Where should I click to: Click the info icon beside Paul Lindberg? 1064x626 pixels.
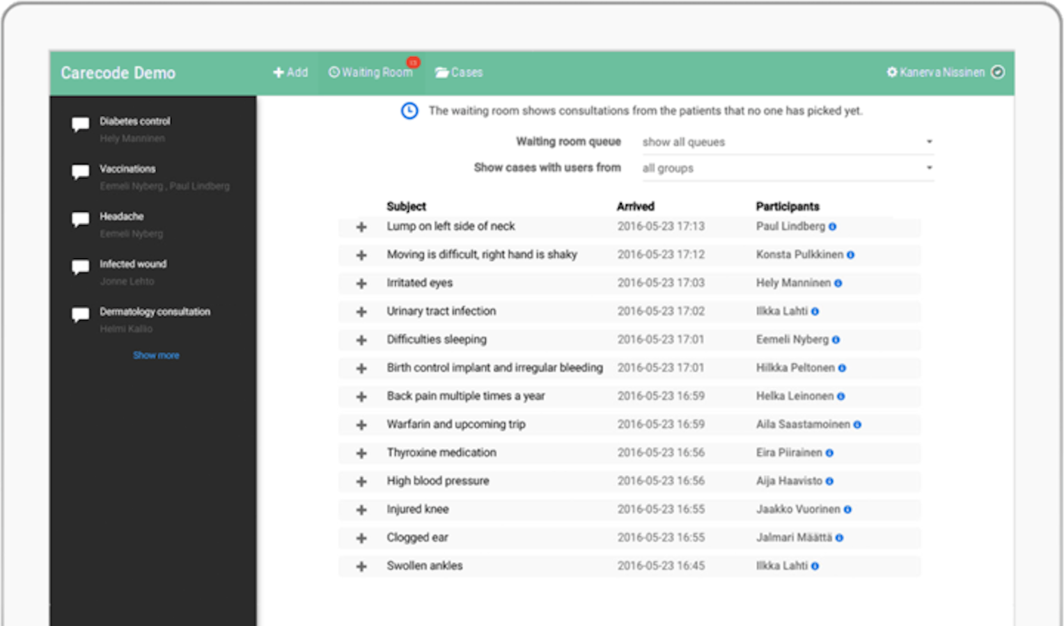[x=832, y=227]
